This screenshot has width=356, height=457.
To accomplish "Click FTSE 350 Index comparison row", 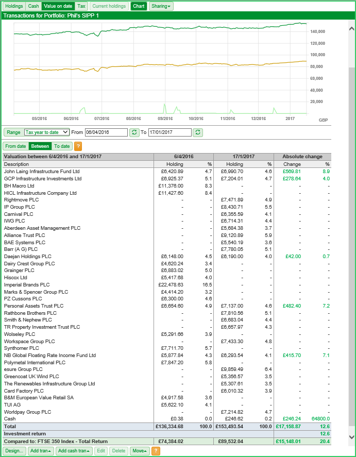I will coord(167,441).
